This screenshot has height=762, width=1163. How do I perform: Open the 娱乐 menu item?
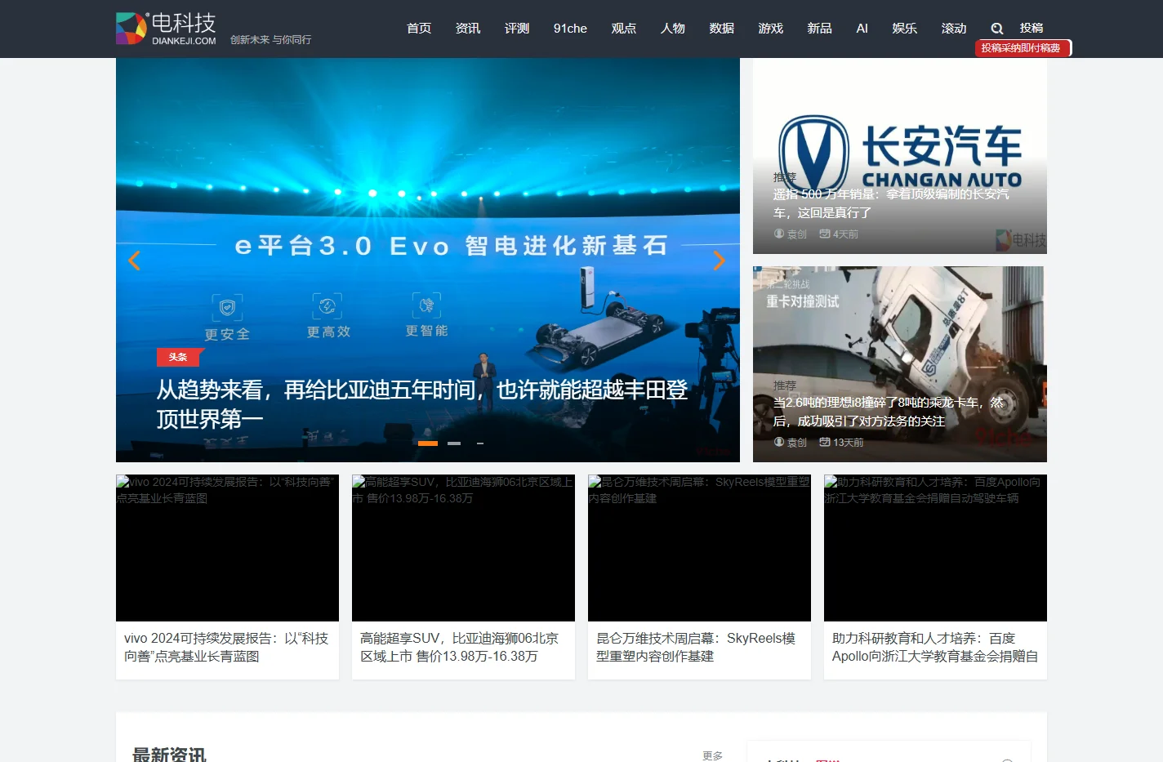tap(905, 29)
